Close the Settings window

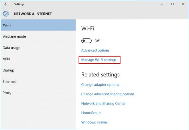coord(183,4)
